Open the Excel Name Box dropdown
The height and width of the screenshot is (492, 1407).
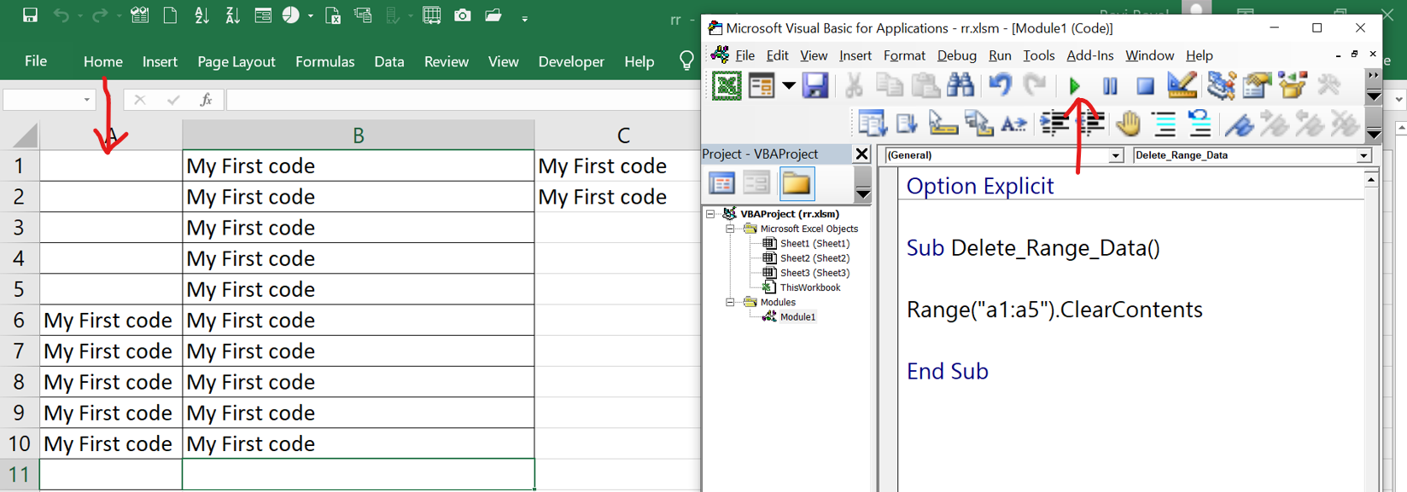pos(86,100)
